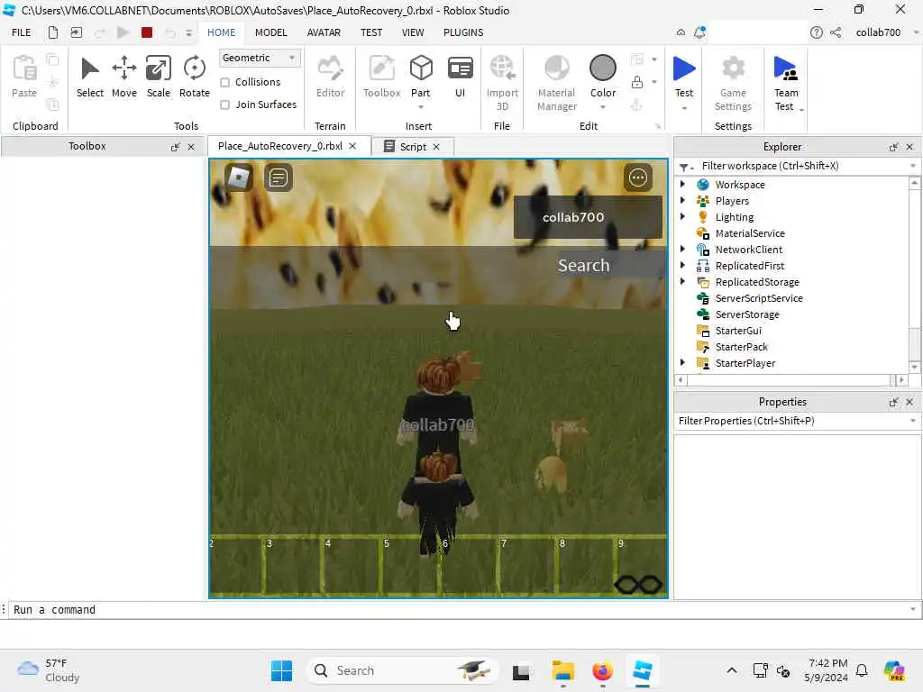The image size is (923, 692).
Task: Close the Properties panel
Action: click(x=909, y=402)
